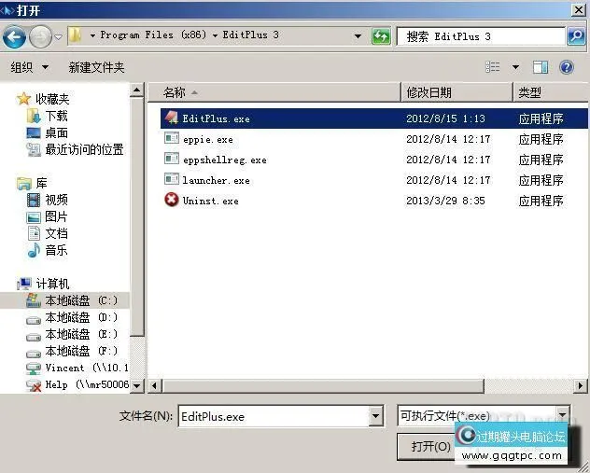
Task: Click the green refresh button
Action: [x=381, y=36]
